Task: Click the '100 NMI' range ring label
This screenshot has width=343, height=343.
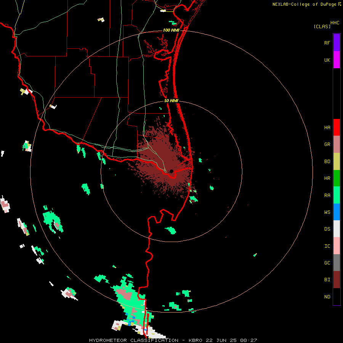Action: pos(171,30)
